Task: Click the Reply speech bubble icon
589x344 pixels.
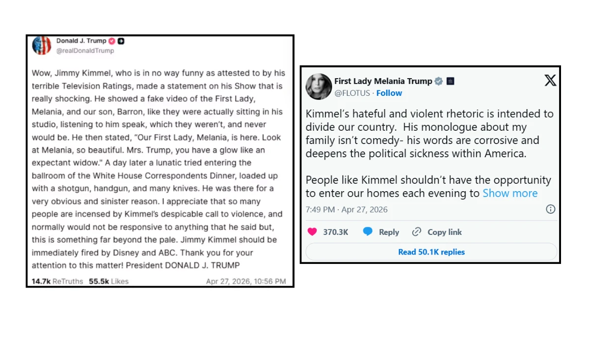Action: tap(368, 232)
